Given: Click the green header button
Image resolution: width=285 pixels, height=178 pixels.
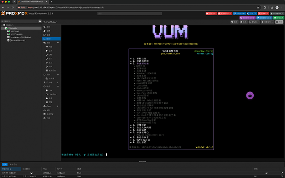Looking at the screenshot, I should pos(279,18).
